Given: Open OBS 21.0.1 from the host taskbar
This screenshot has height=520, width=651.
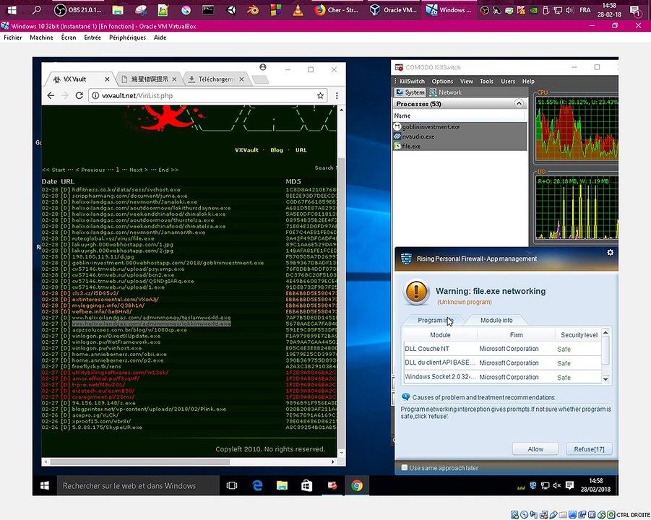Looking at the screenshot, I should point(77,9).
